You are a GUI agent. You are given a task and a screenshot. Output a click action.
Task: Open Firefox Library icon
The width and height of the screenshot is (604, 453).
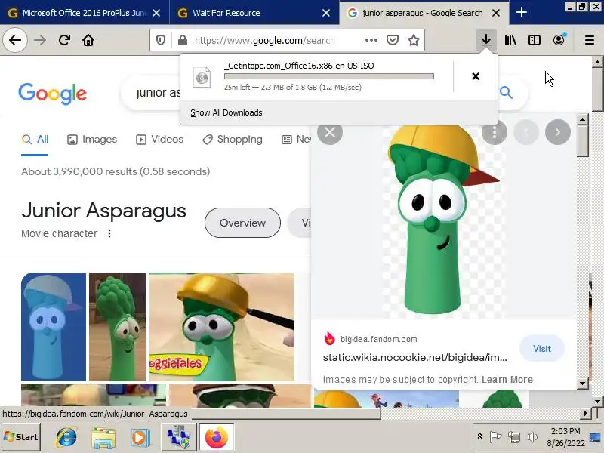pyautogui.click(x=510, y=40)
